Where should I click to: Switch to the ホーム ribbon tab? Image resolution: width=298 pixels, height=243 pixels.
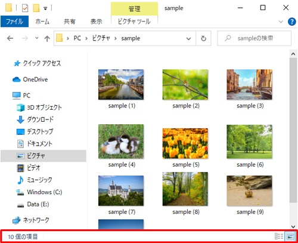coord(42,21)
